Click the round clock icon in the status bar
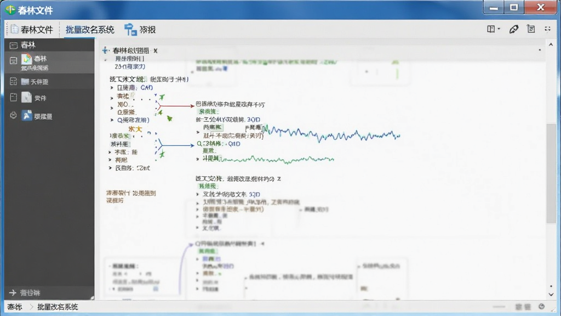The height and width of the screenshot is (316, 561). click(x=542, y=306)
